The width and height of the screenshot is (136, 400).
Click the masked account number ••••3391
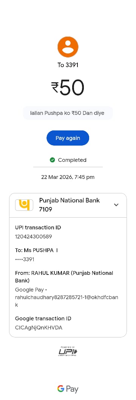[25, 259]
